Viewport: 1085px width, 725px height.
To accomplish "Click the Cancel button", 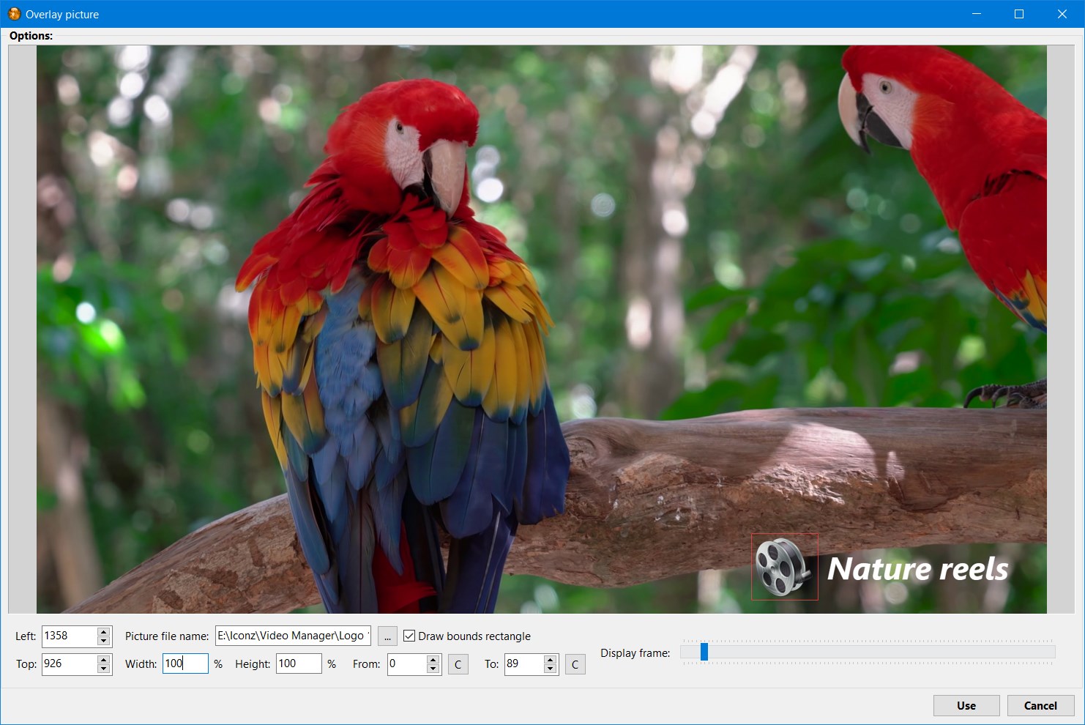I will (1040, 705).
